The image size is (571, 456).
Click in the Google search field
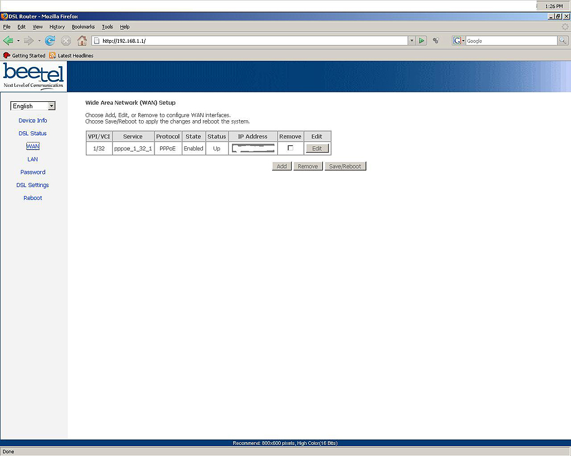(x=510, y=41)
